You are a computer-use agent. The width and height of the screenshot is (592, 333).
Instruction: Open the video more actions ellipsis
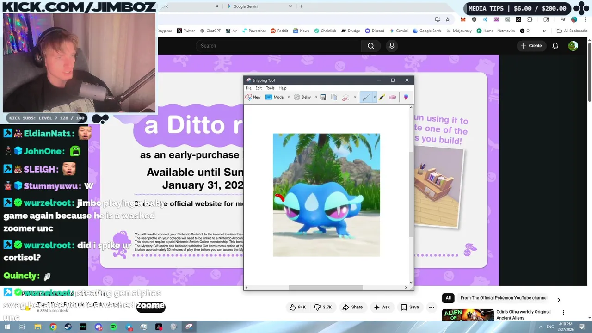[432, 307]
